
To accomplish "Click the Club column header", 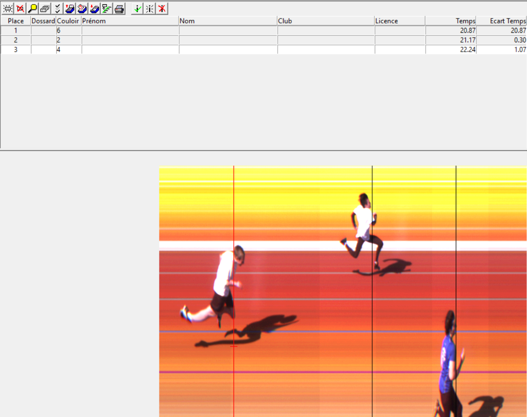I will (326, 21).
